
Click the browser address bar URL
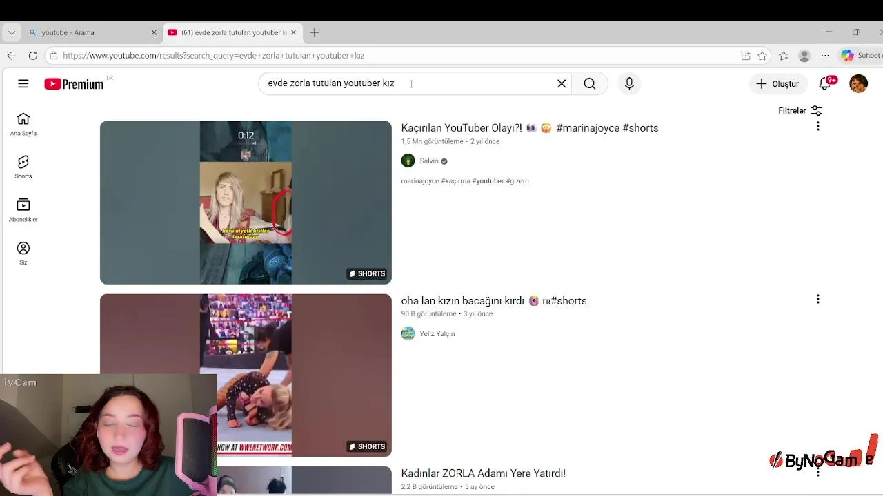point(214,55)
